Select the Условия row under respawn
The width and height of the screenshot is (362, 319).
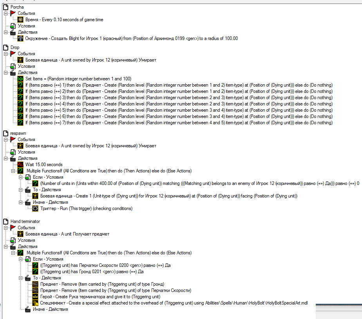(27, 152)
